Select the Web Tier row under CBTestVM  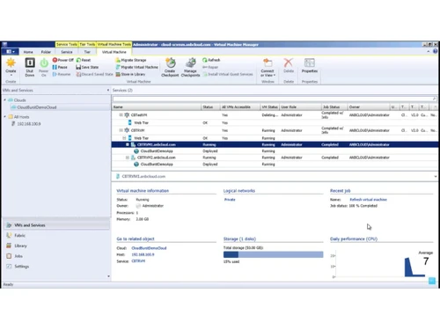[x=275, y=122]
